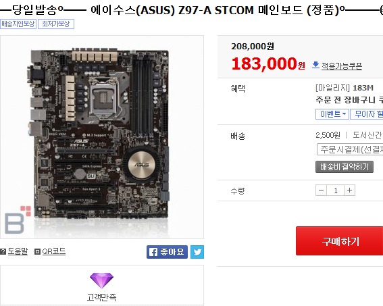This screenshot has height=306, width=383.
Task: Open the 도움말 help link
Action: (x=18, y=251)
